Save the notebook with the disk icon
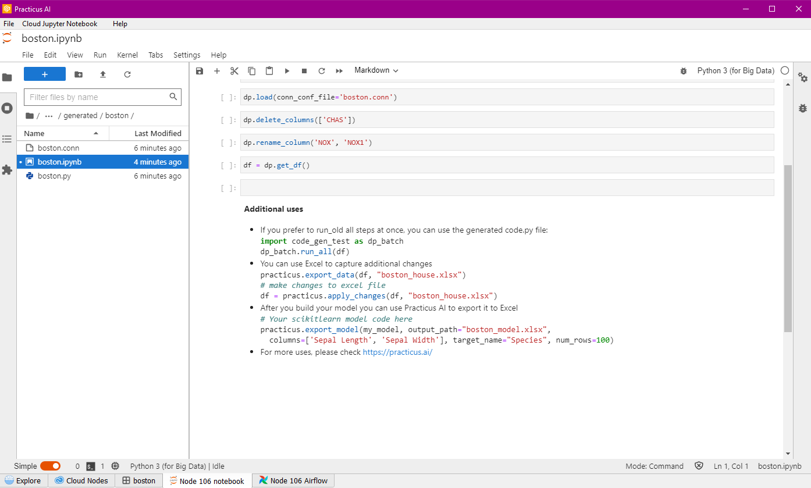811x488 pixels. click(x=200, y=71)
